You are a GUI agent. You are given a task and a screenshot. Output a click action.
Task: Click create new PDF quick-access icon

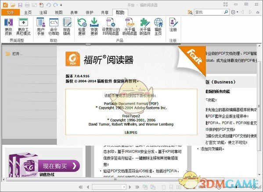(41, 5)
